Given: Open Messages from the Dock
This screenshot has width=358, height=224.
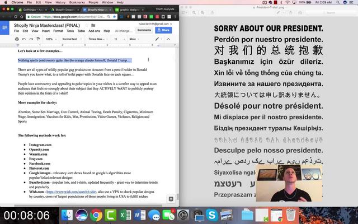Looking at the screenshot, I should click(x=154, y=216).
